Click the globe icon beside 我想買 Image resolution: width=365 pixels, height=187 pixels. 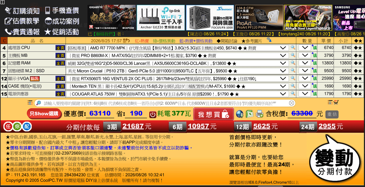click(240, 114)
